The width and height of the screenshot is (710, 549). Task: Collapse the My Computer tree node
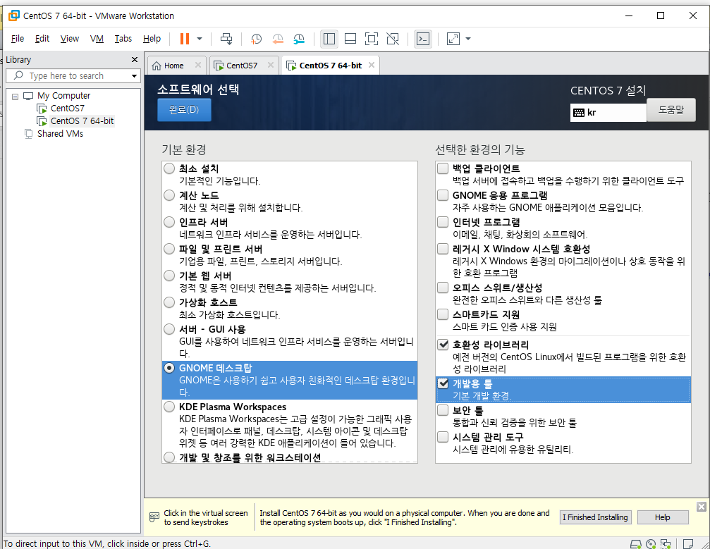[15, 97]
